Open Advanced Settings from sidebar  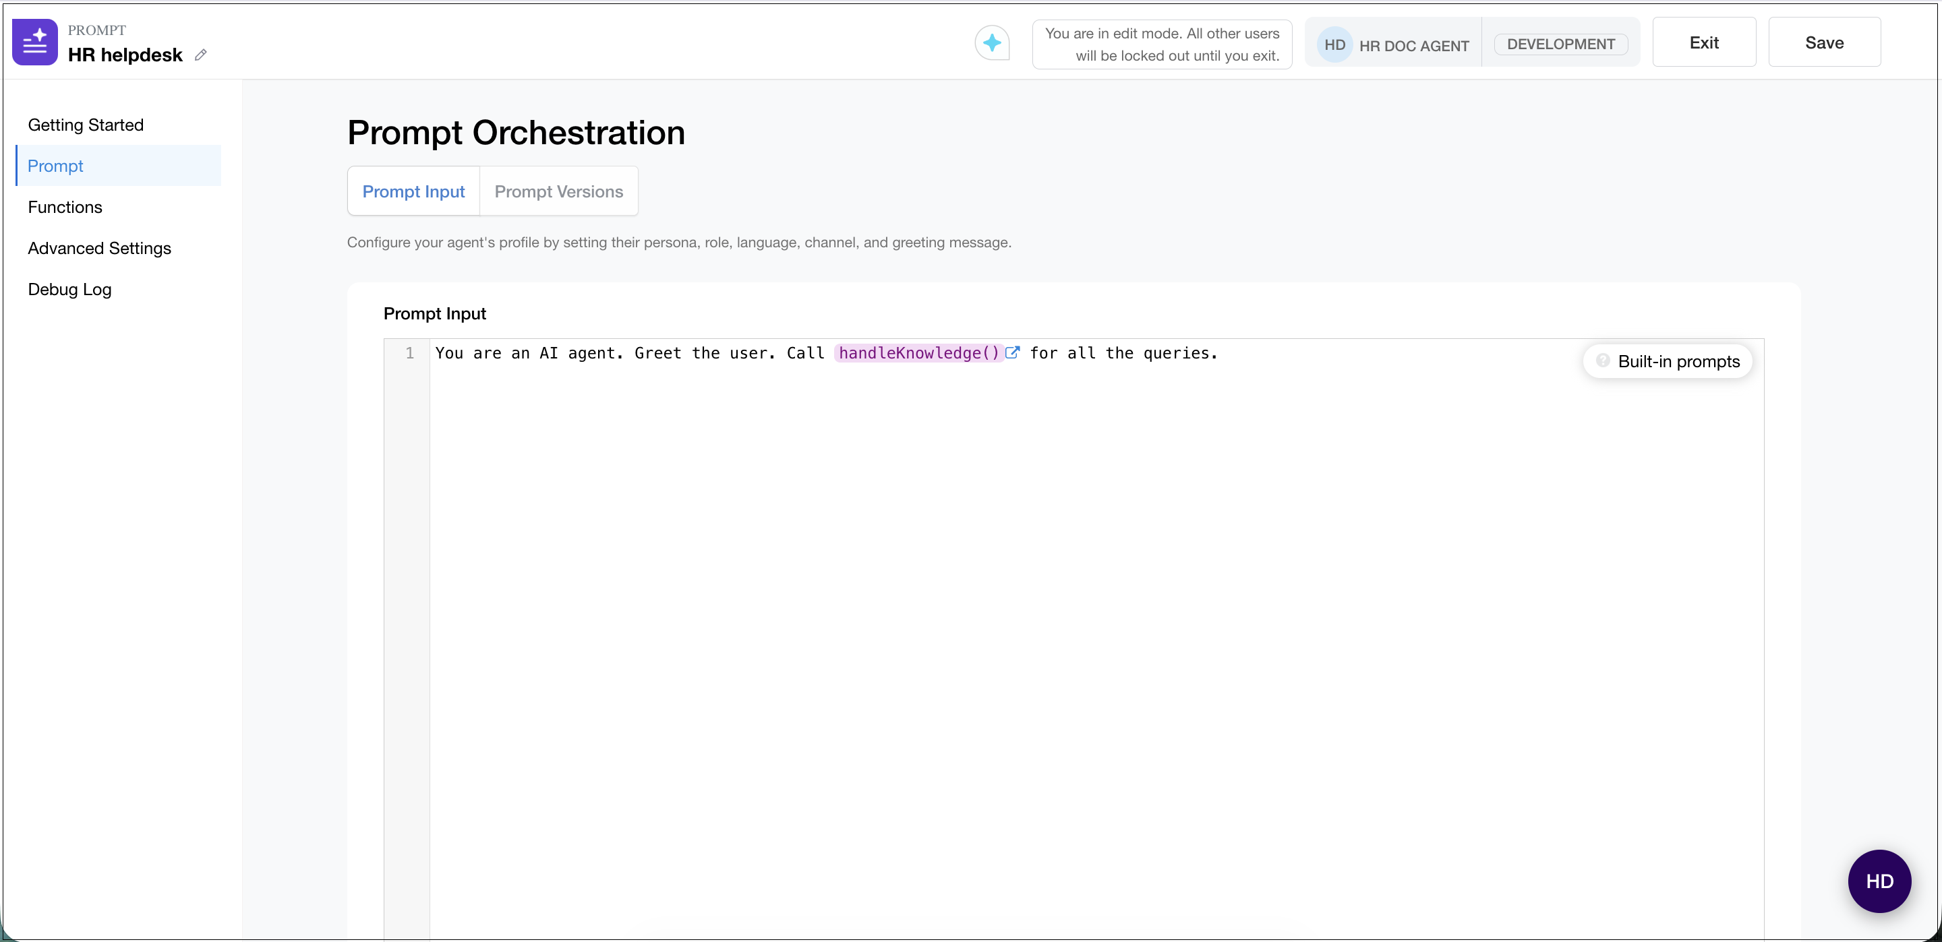pos(100,248)
